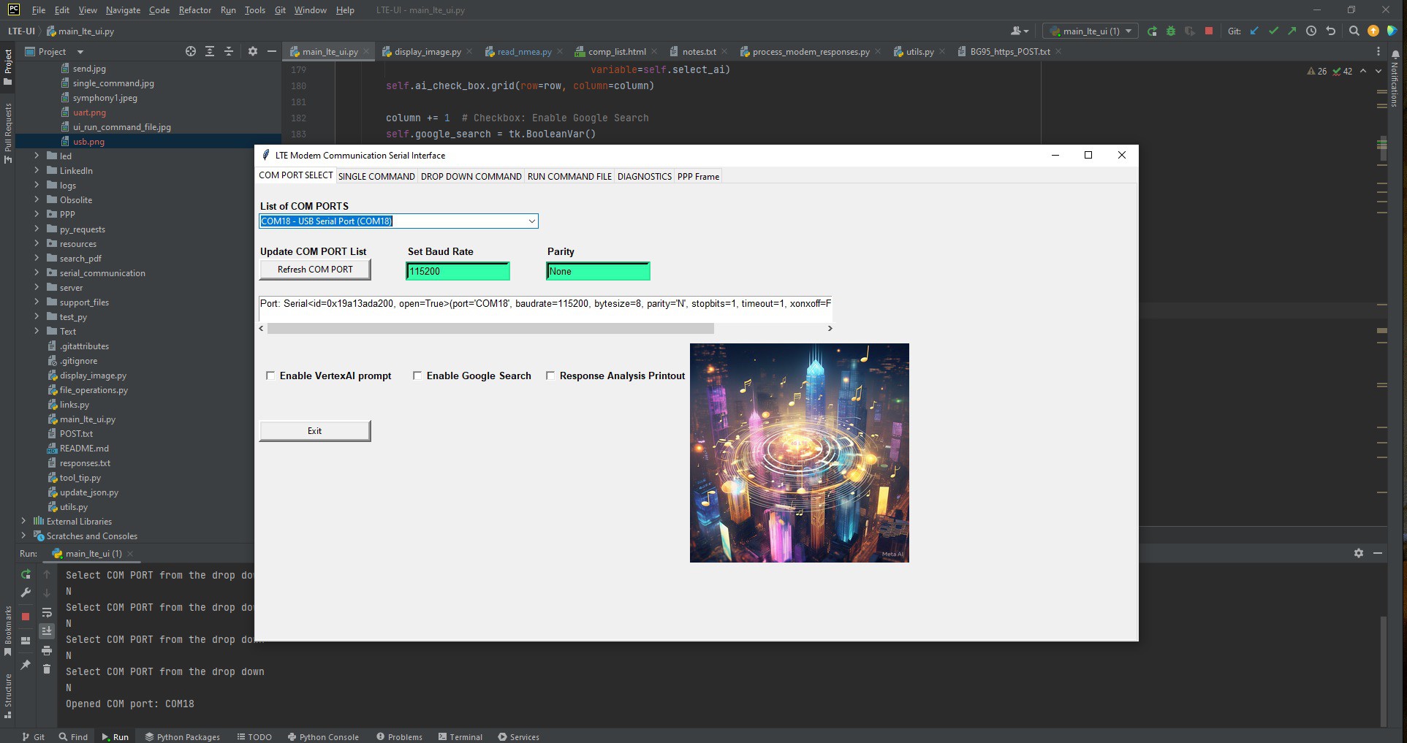Screen dimensions: 1407x743
Task: Open the main_lte_ui run configuration dropdown
Action: point(1090,31)
